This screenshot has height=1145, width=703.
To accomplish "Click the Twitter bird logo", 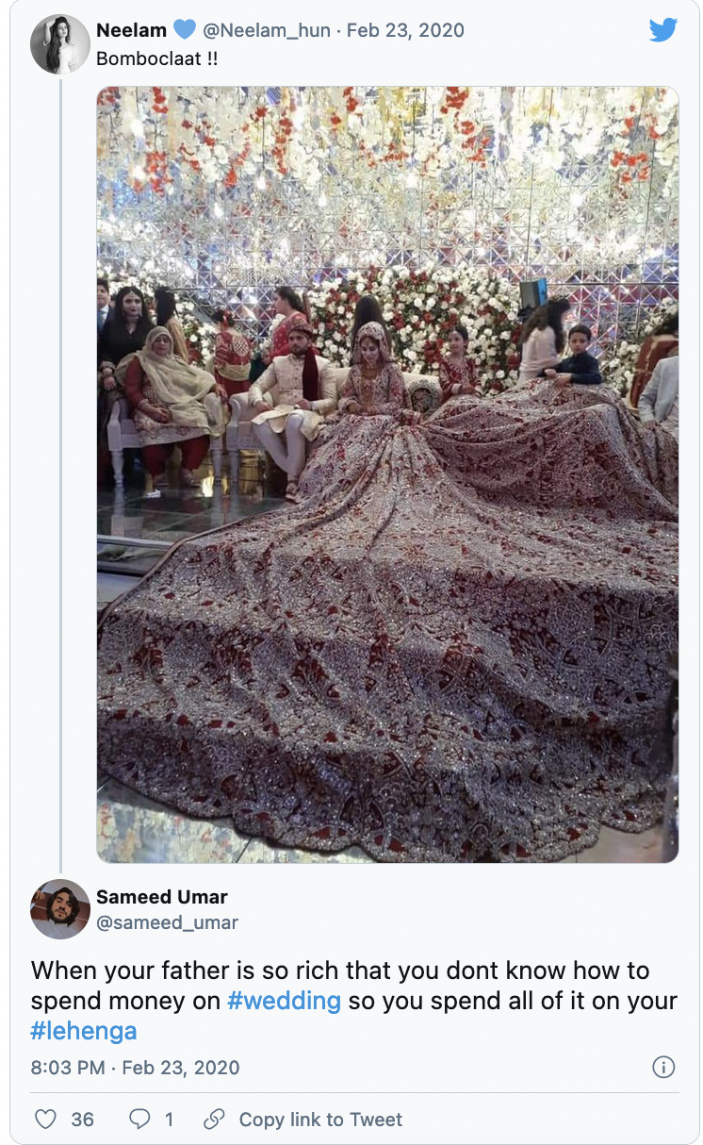I will (x=663, y=30).
